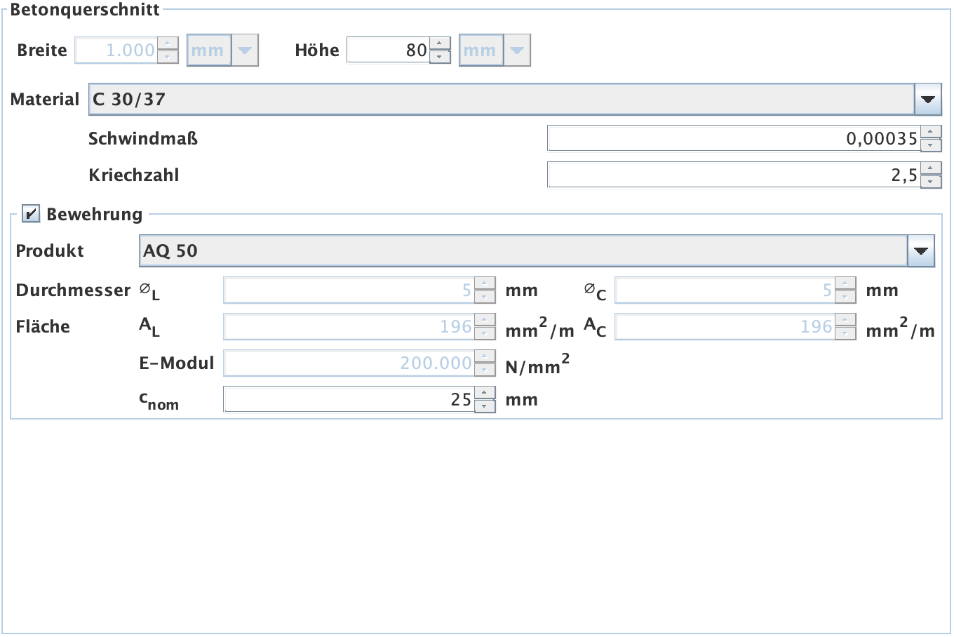Click into the Kriechzahl value field

click(732, 175)
